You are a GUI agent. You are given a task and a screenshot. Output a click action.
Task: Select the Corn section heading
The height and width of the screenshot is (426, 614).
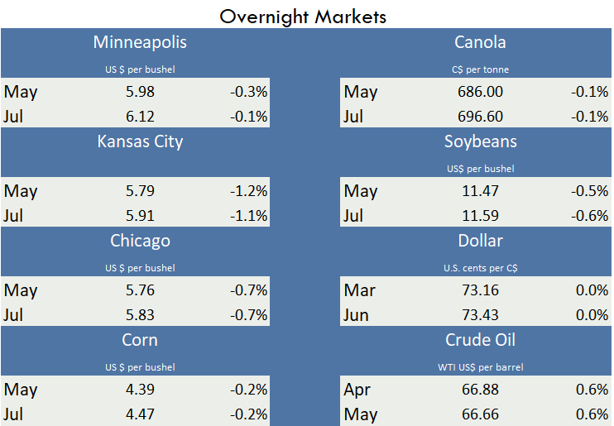pos(140,340)
